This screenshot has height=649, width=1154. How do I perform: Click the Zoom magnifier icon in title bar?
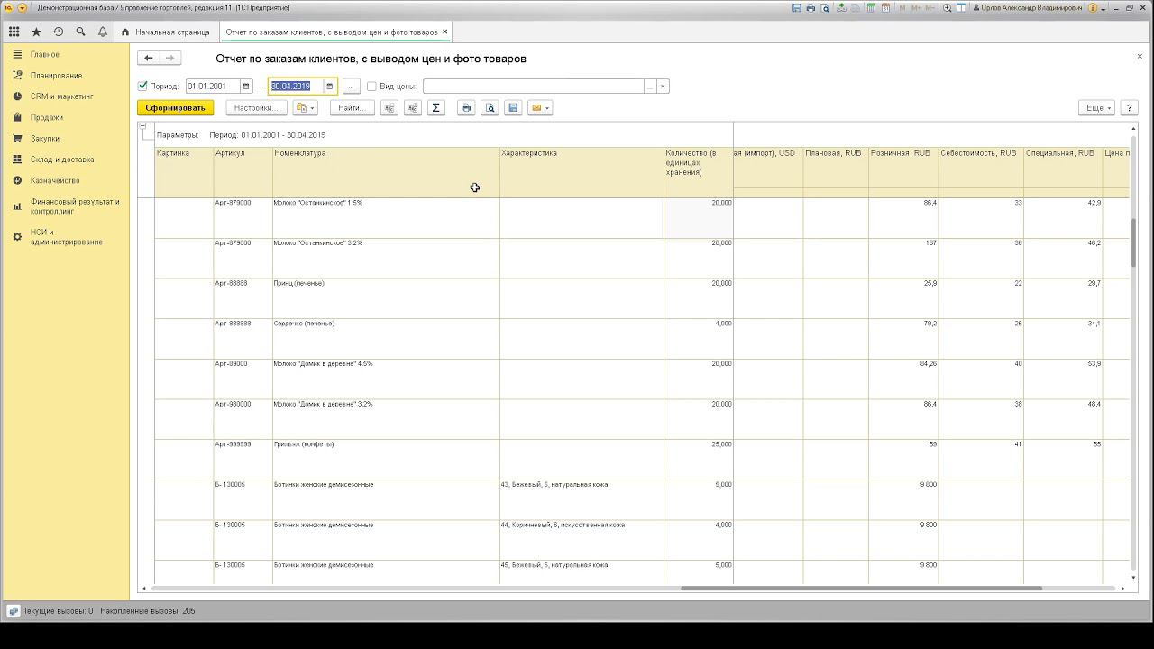pos(947,8)
